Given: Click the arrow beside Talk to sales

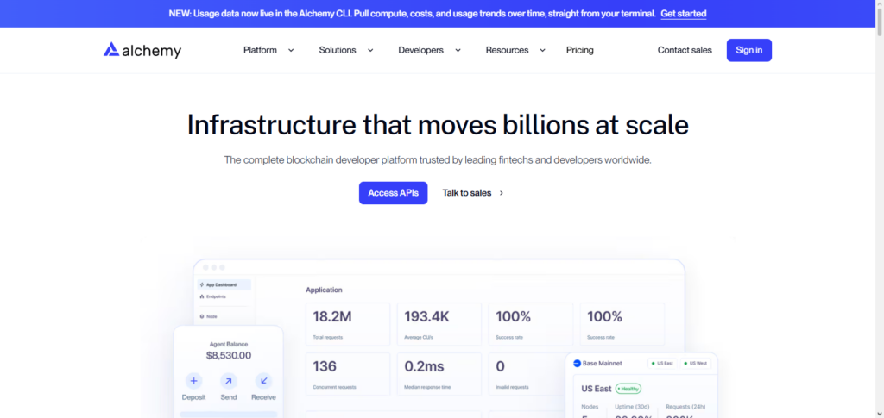Looking at the screenshot, I should coord(502,192).
